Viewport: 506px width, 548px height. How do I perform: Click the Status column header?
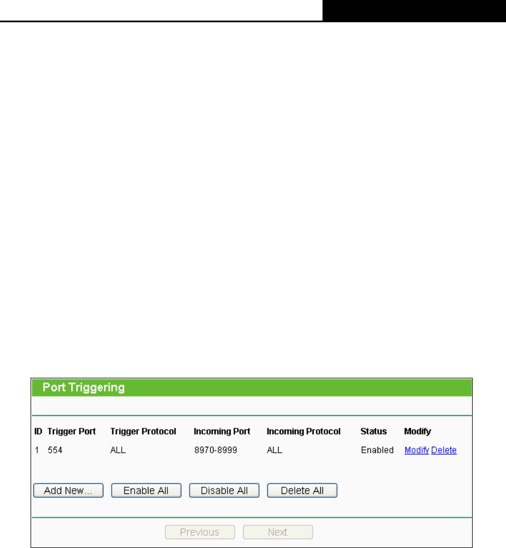pos(374,431)
